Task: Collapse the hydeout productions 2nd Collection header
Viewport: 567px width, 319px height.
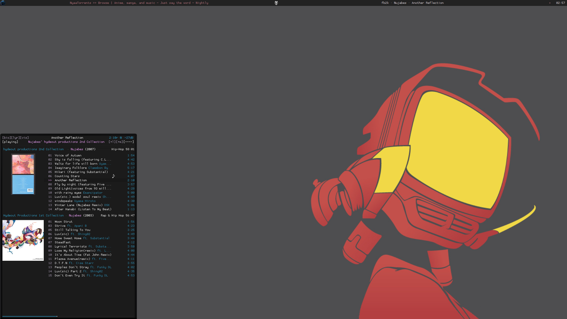Action: (33, 149)
